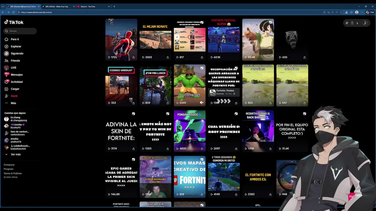Open the LIVE section

coord(11,68)
